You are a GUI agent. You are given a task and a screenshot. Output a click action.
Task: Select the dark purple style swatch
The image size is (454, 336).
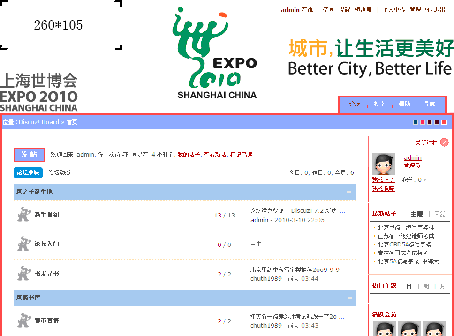click(430, 122)
